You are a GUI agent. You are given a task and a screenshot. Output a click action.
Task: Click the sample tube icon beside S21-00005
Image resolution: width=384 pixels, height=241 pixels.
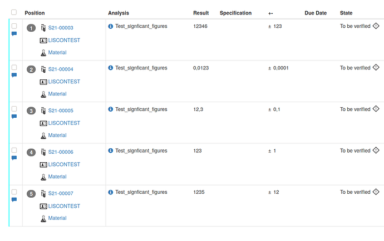(x=43, y=111)
